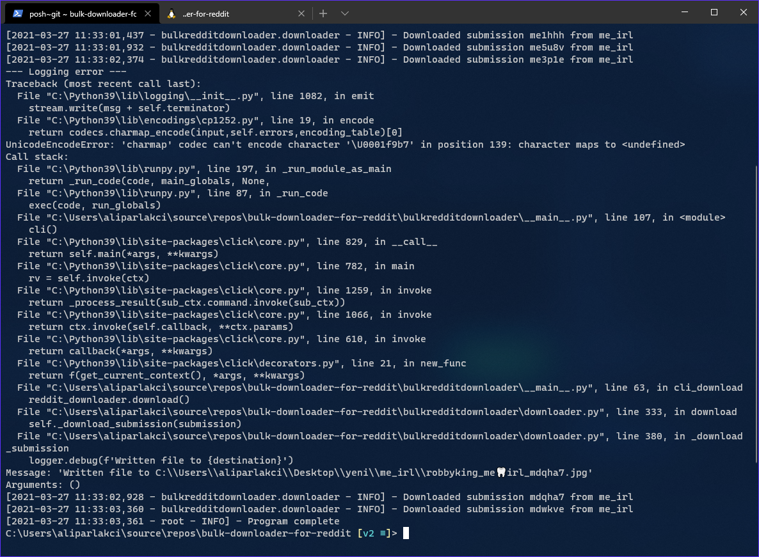Image resolution: width=759 pixels, height=557 pixels.
Task: Close the posh~git tab with its X
Action: [x=148, y=12]
